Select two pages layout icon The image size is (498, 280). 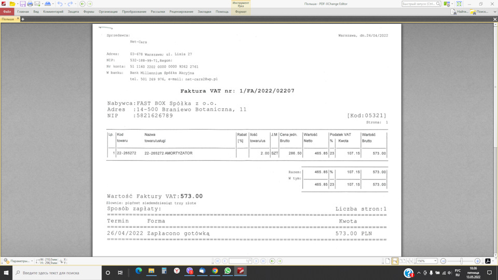click(403, 261)
